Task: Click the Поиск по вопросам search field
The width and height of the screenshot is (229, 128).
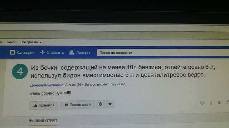Action: tap(163, 53)
